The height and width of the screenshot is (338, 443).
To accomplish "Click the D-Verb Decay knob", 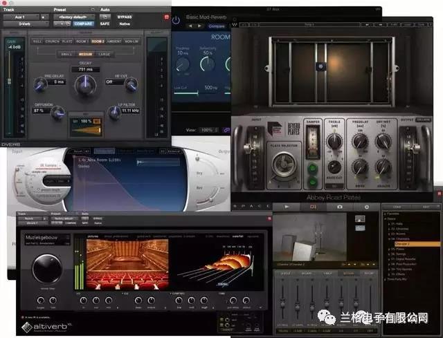I will click(x=85, y=86).
